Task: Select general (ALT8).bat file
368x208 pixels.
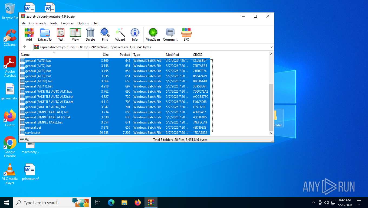Action: [115, 71]
